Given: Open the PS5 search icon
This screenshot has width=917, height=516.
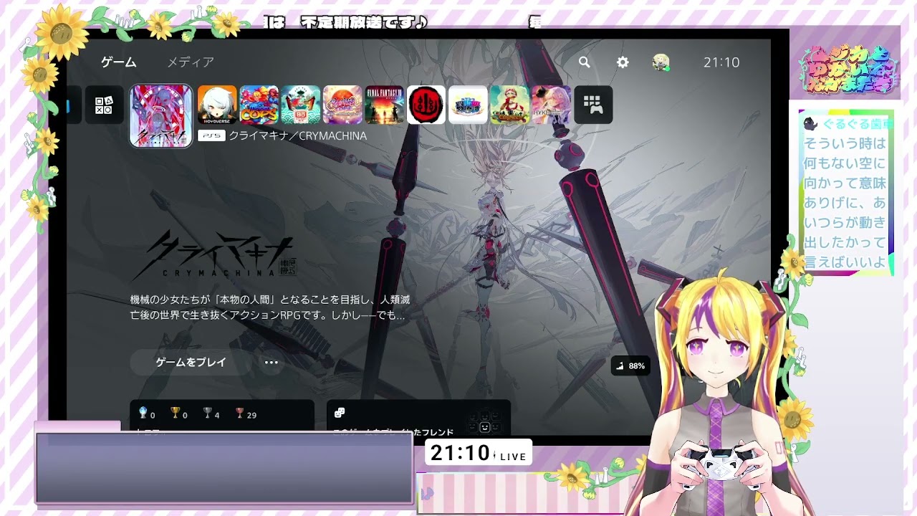Looking at the screenshot, I should 585,62.
